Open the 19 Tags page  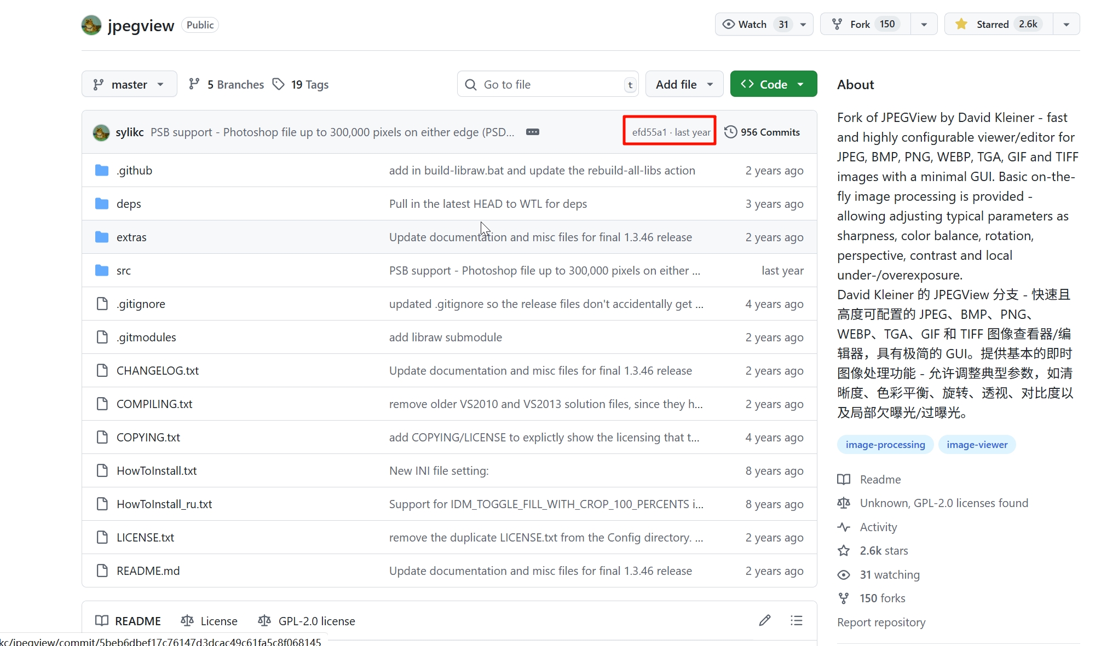tap(301, 84)
